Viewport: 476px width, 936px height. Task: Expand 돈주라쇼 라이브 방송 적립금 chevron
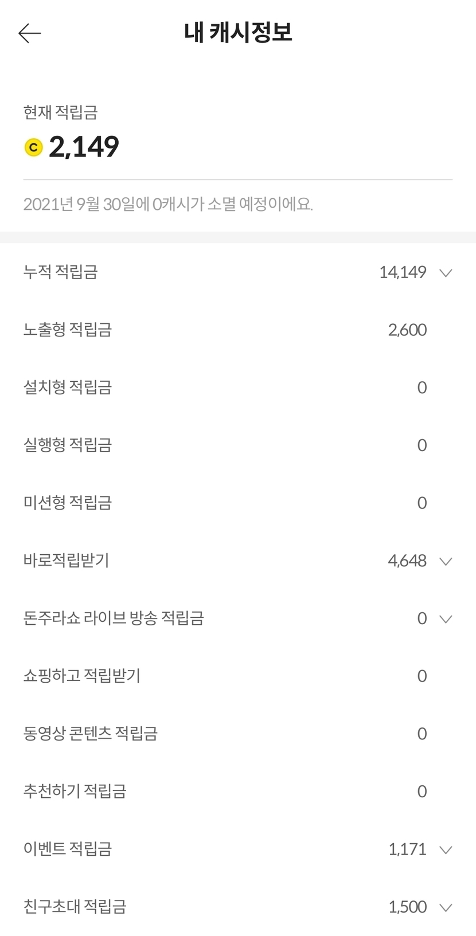pos(446,619)
